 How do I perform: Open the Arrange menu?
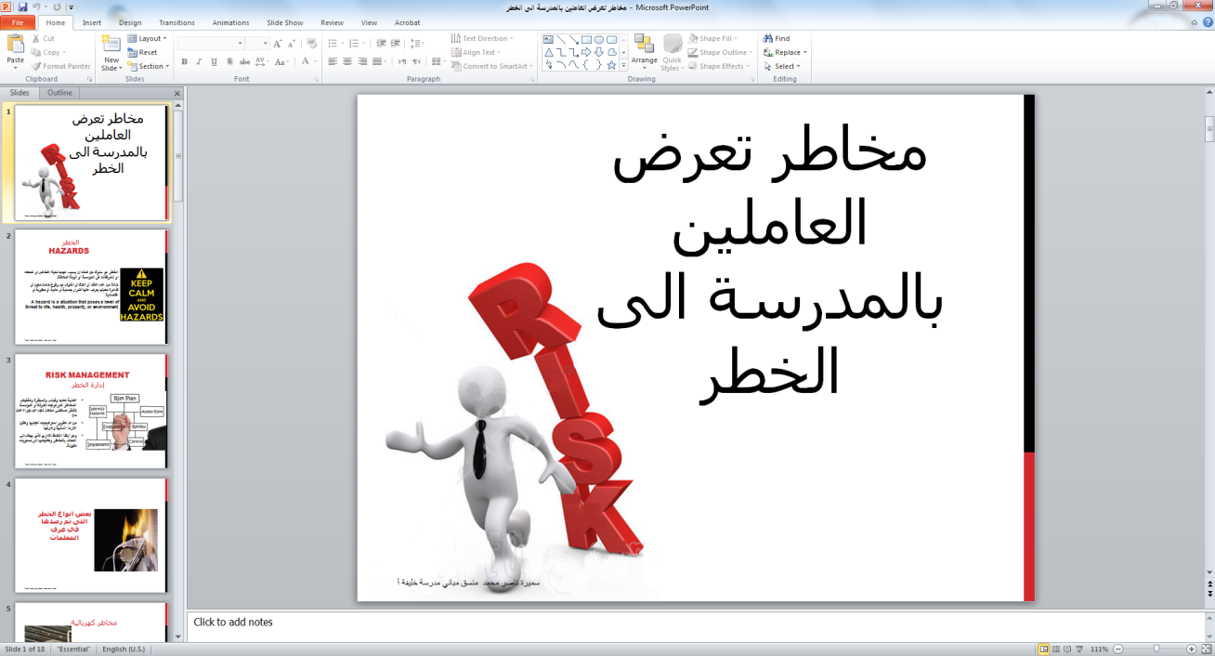tap(644, 52)
